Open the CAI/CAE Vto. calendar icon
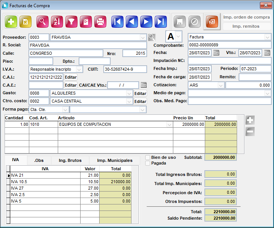 (144, 85)
